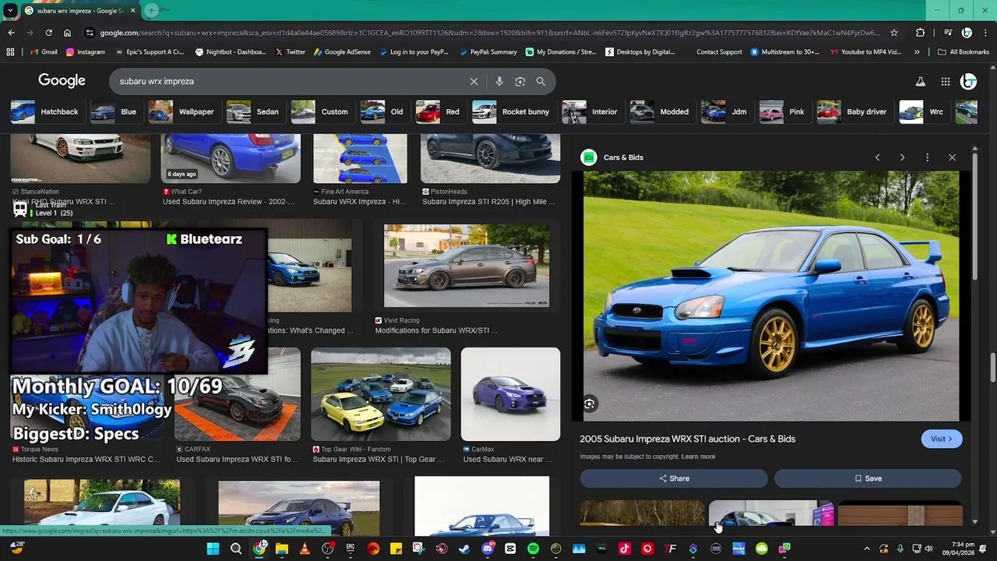Screen dimensions: 997x561
Task: Click the large blue Subaru preview image
Action: 771,296
